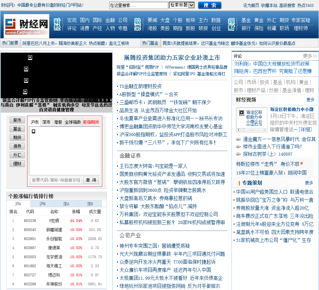Open 更多 in 专题策划 panel
This screenshot has height=290, width=319.
point(309,183)
